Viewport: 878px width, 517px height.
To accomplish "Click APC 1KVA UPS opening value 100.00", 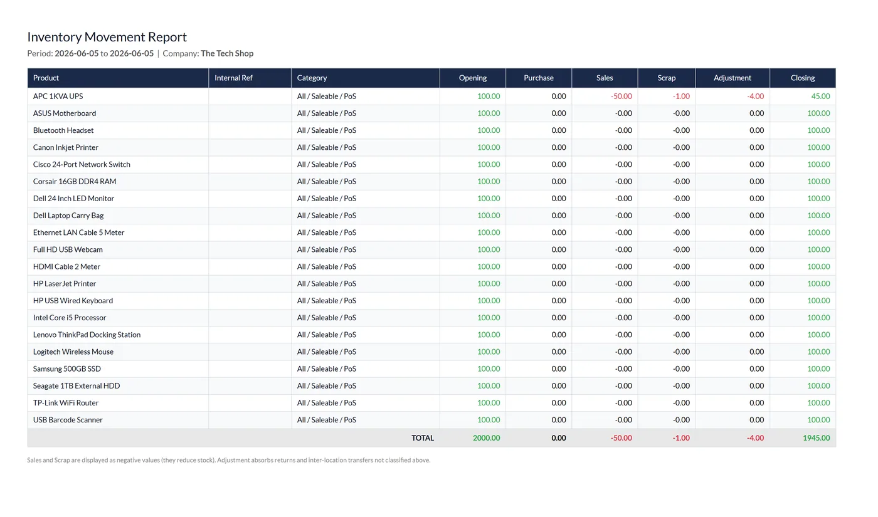I will [x=489, y=97].
